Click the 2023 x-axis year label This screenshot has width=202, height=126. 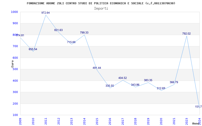pos(187,121)
